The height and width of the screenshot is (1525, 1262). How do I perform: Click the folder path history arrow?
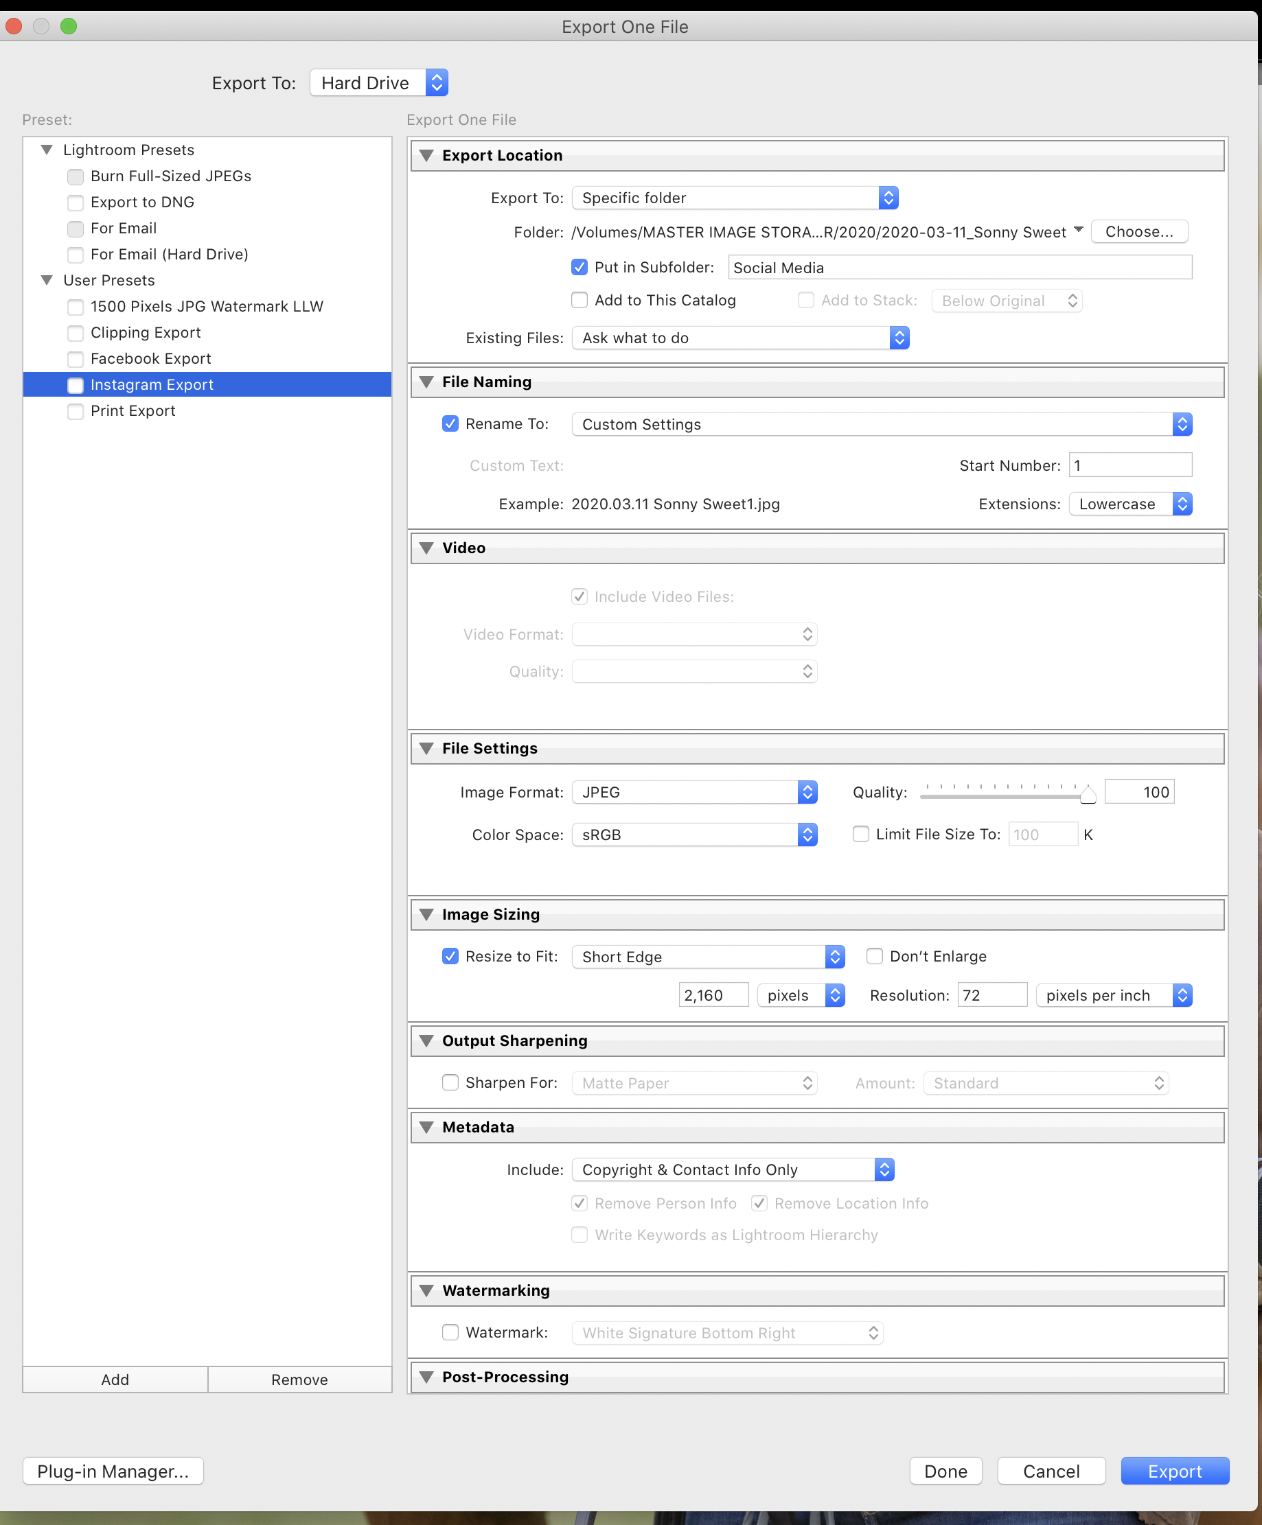(x=1078, y=230)
